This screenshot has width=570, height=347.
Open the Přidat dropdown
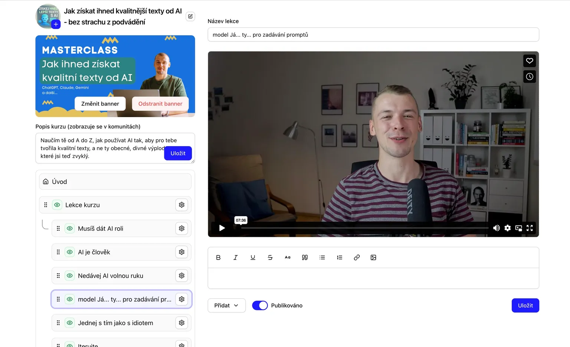226,305
